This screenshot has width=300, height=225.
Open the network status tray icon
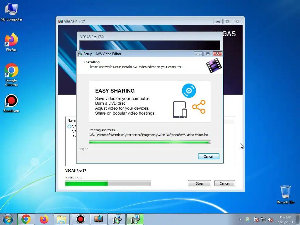[263, 219]
